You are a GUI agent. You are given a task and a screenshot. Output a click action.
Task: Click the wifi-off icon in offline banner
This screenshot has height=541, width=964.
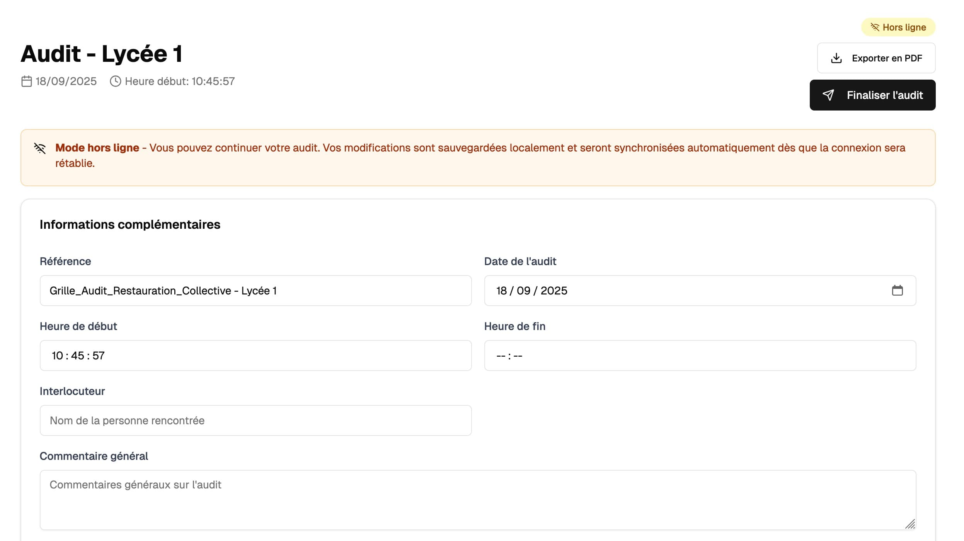tap(40, 148)
